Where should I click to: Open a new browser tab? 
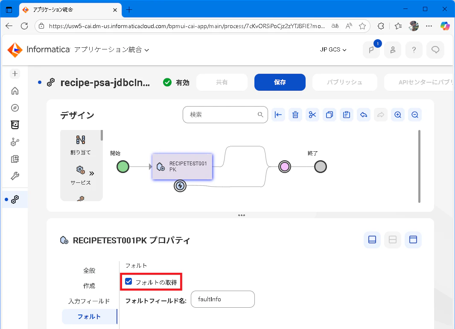point(129,10)
